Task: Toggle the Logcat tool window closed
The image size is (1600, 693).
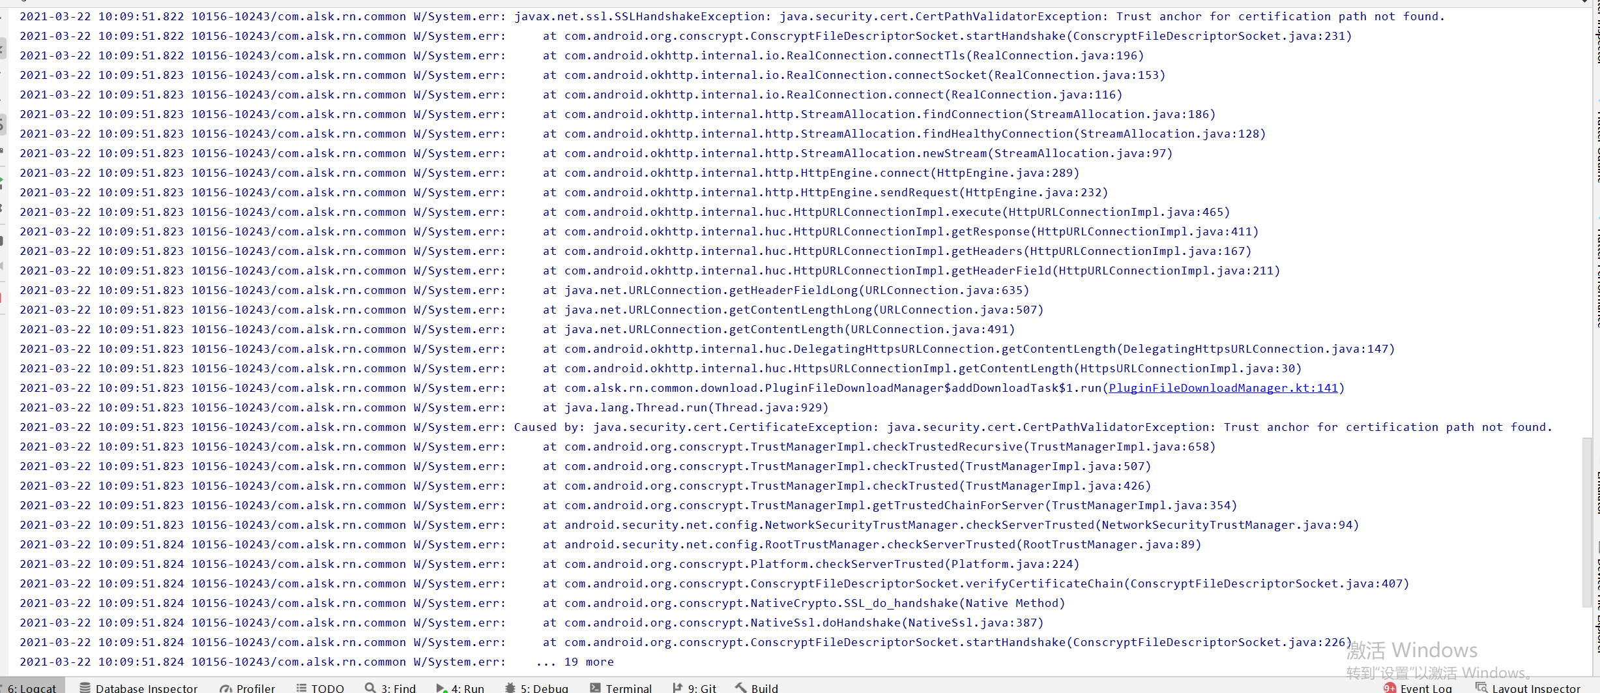Action: coord(33,687)
